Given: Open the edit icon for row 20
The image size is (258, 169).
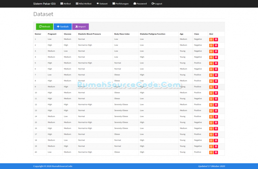Looking at the screenshot, I should (x=211, y=152).
